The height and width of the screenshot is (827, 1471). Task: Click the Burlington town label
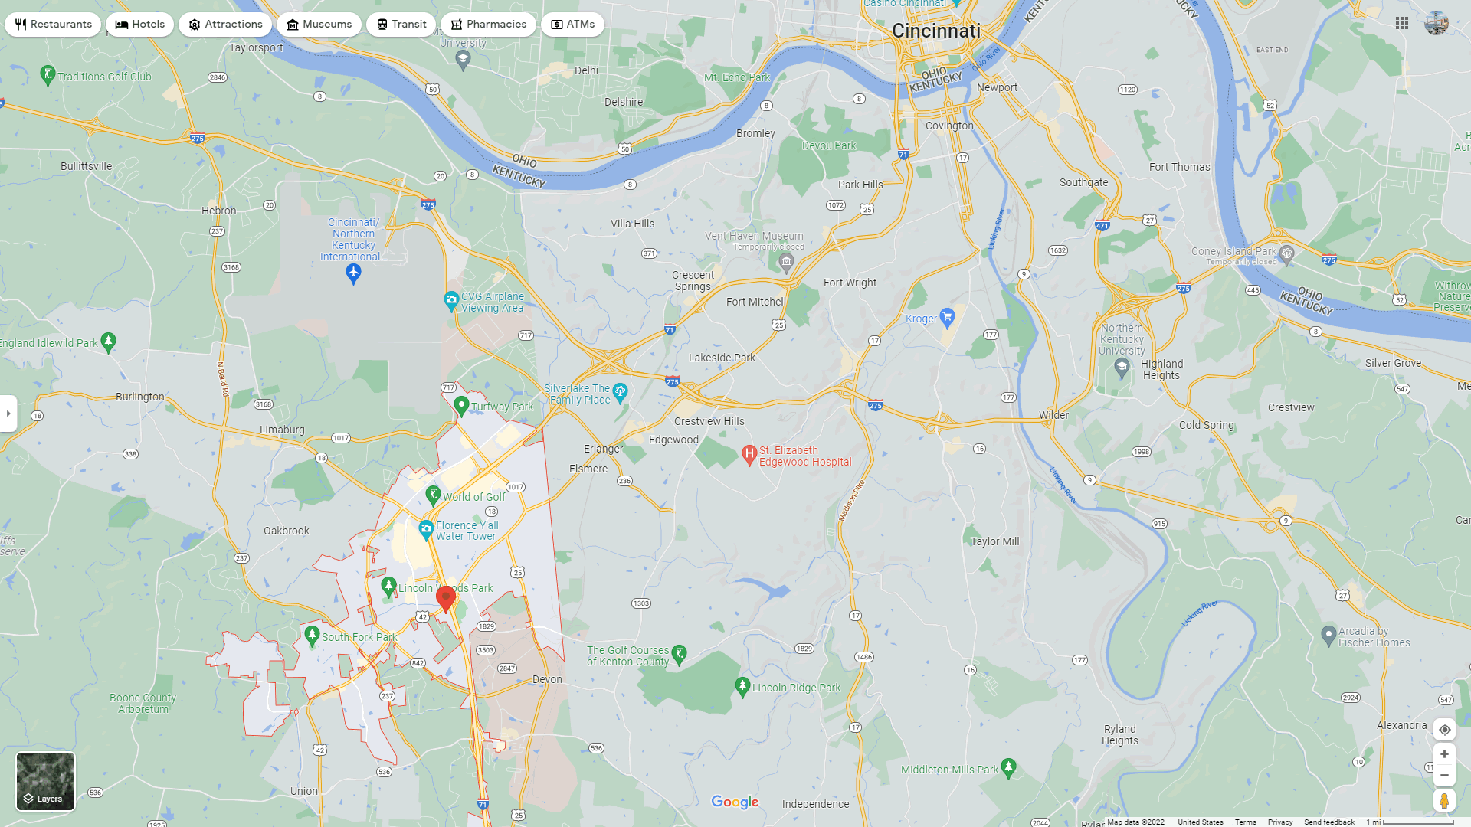(139, 397)
